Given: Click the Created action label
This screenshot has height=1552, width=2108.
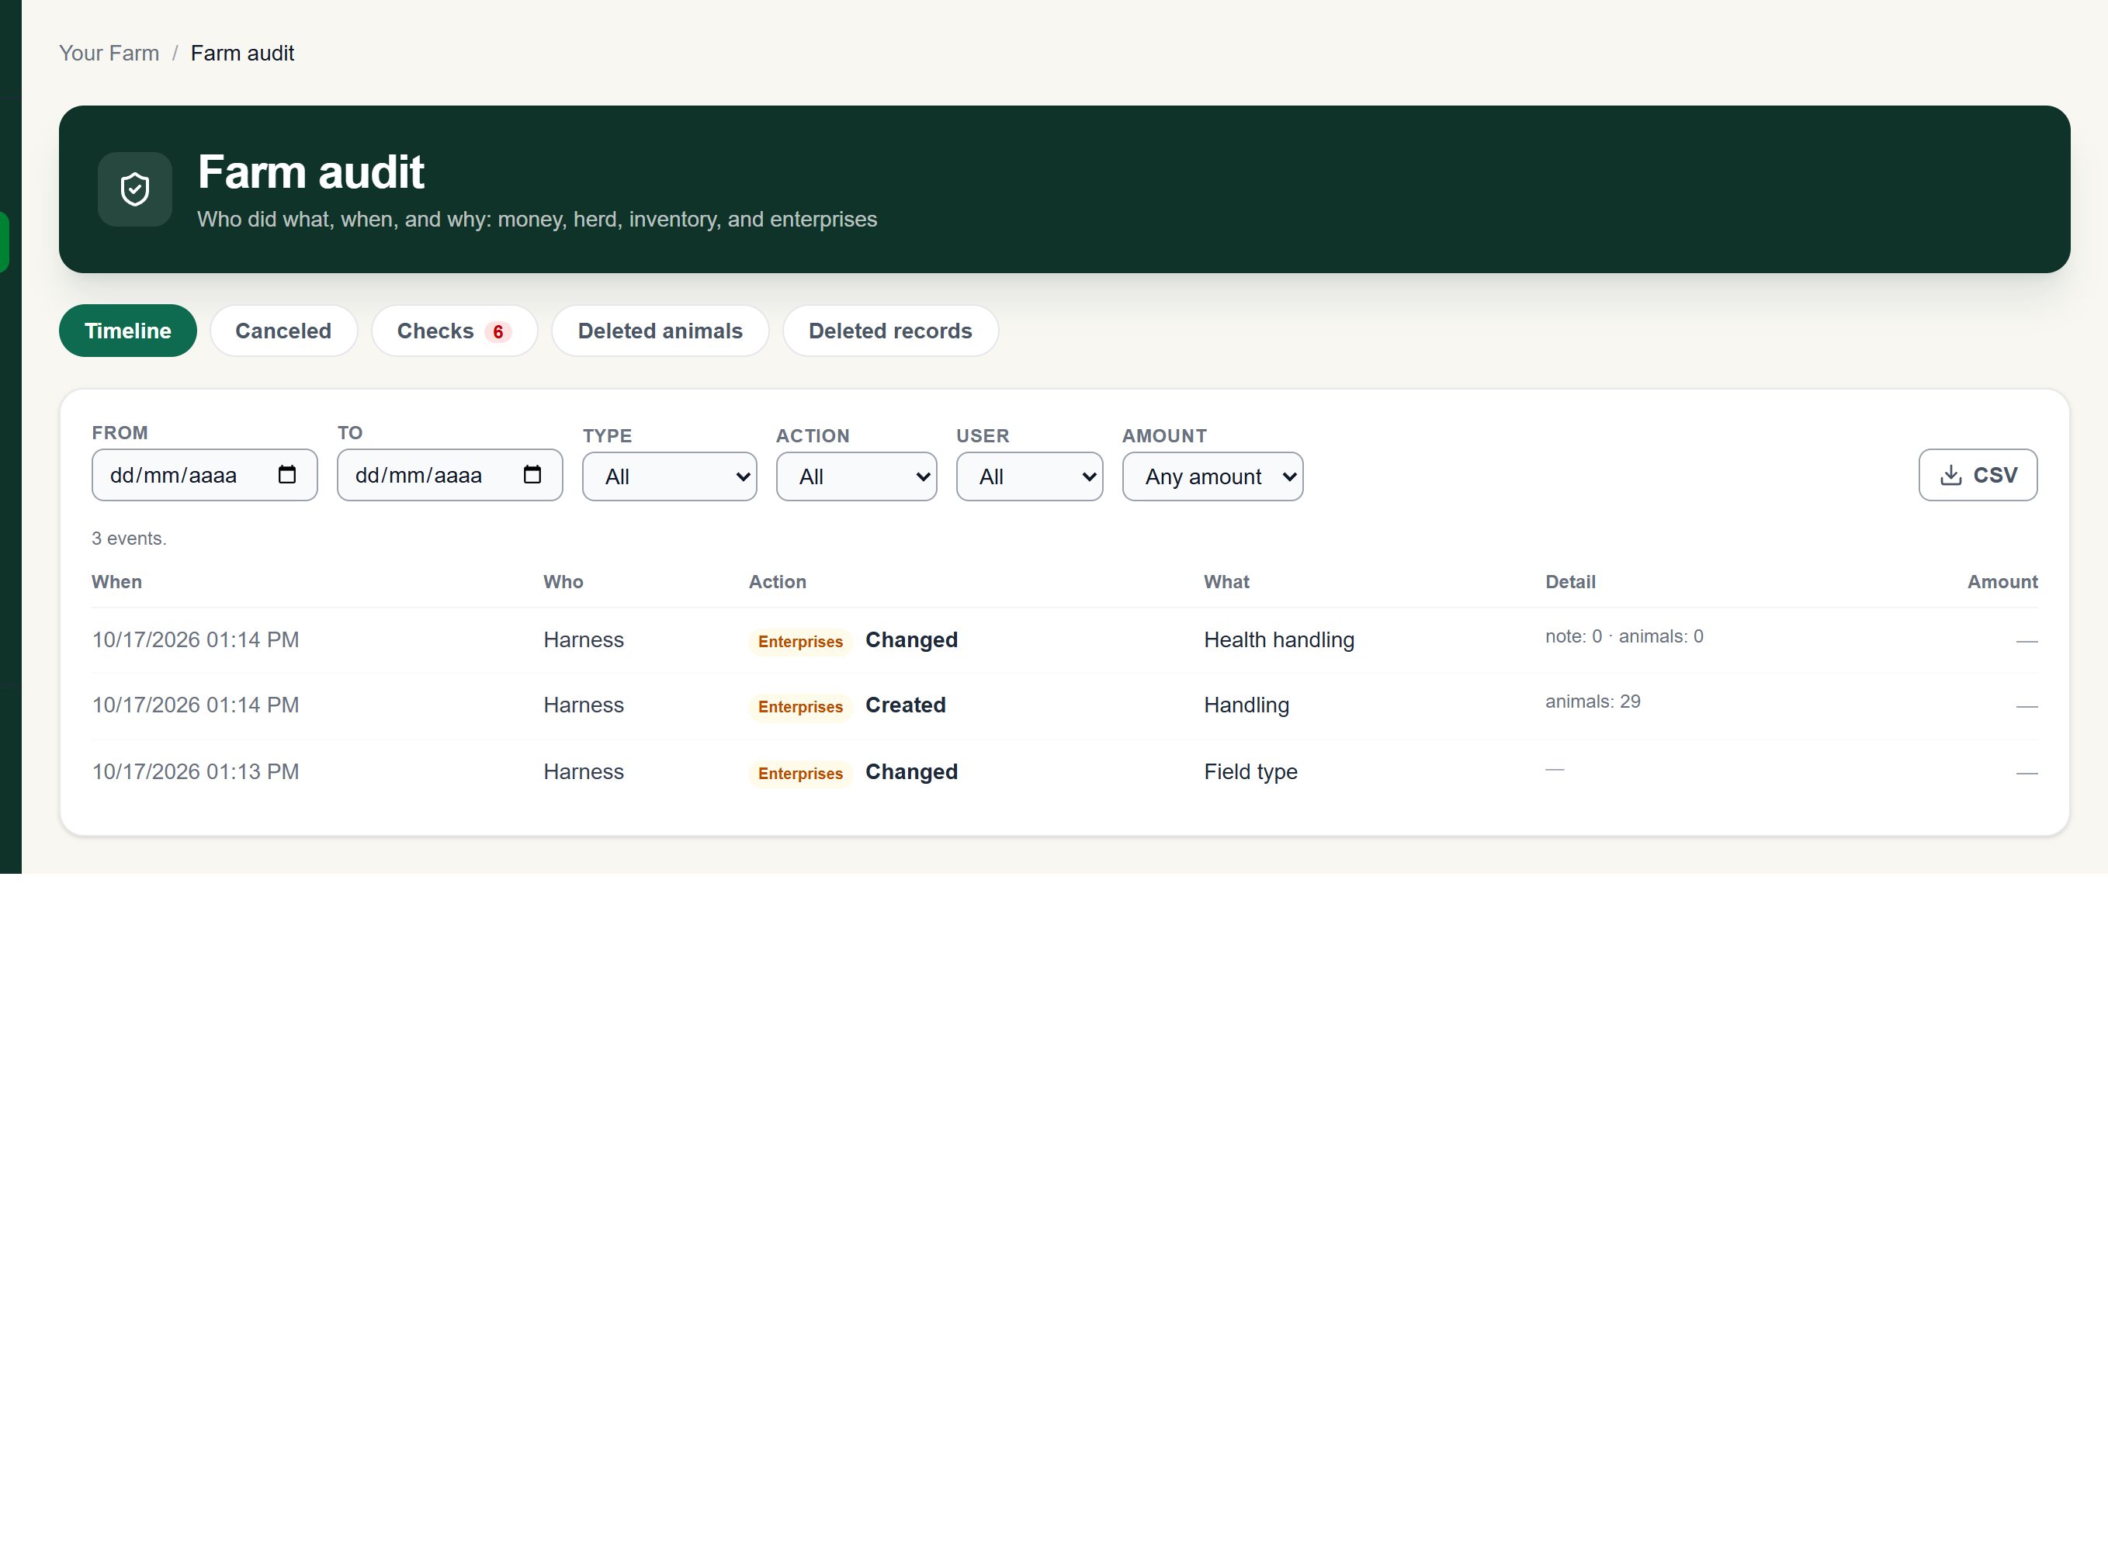Looking at the screenshot, I should tap(905, 705).
